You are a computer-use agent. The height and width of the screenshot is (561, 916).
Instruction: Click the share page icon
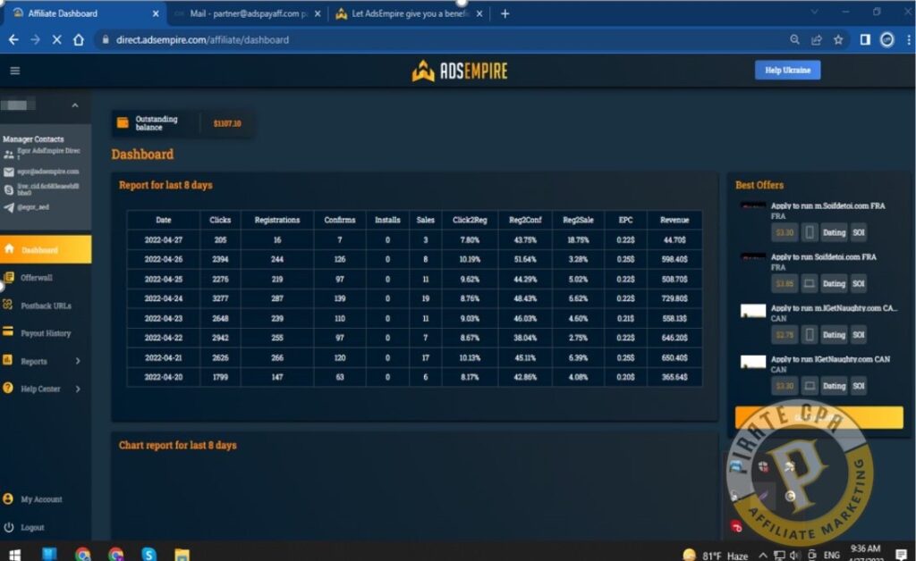[816, 39]
